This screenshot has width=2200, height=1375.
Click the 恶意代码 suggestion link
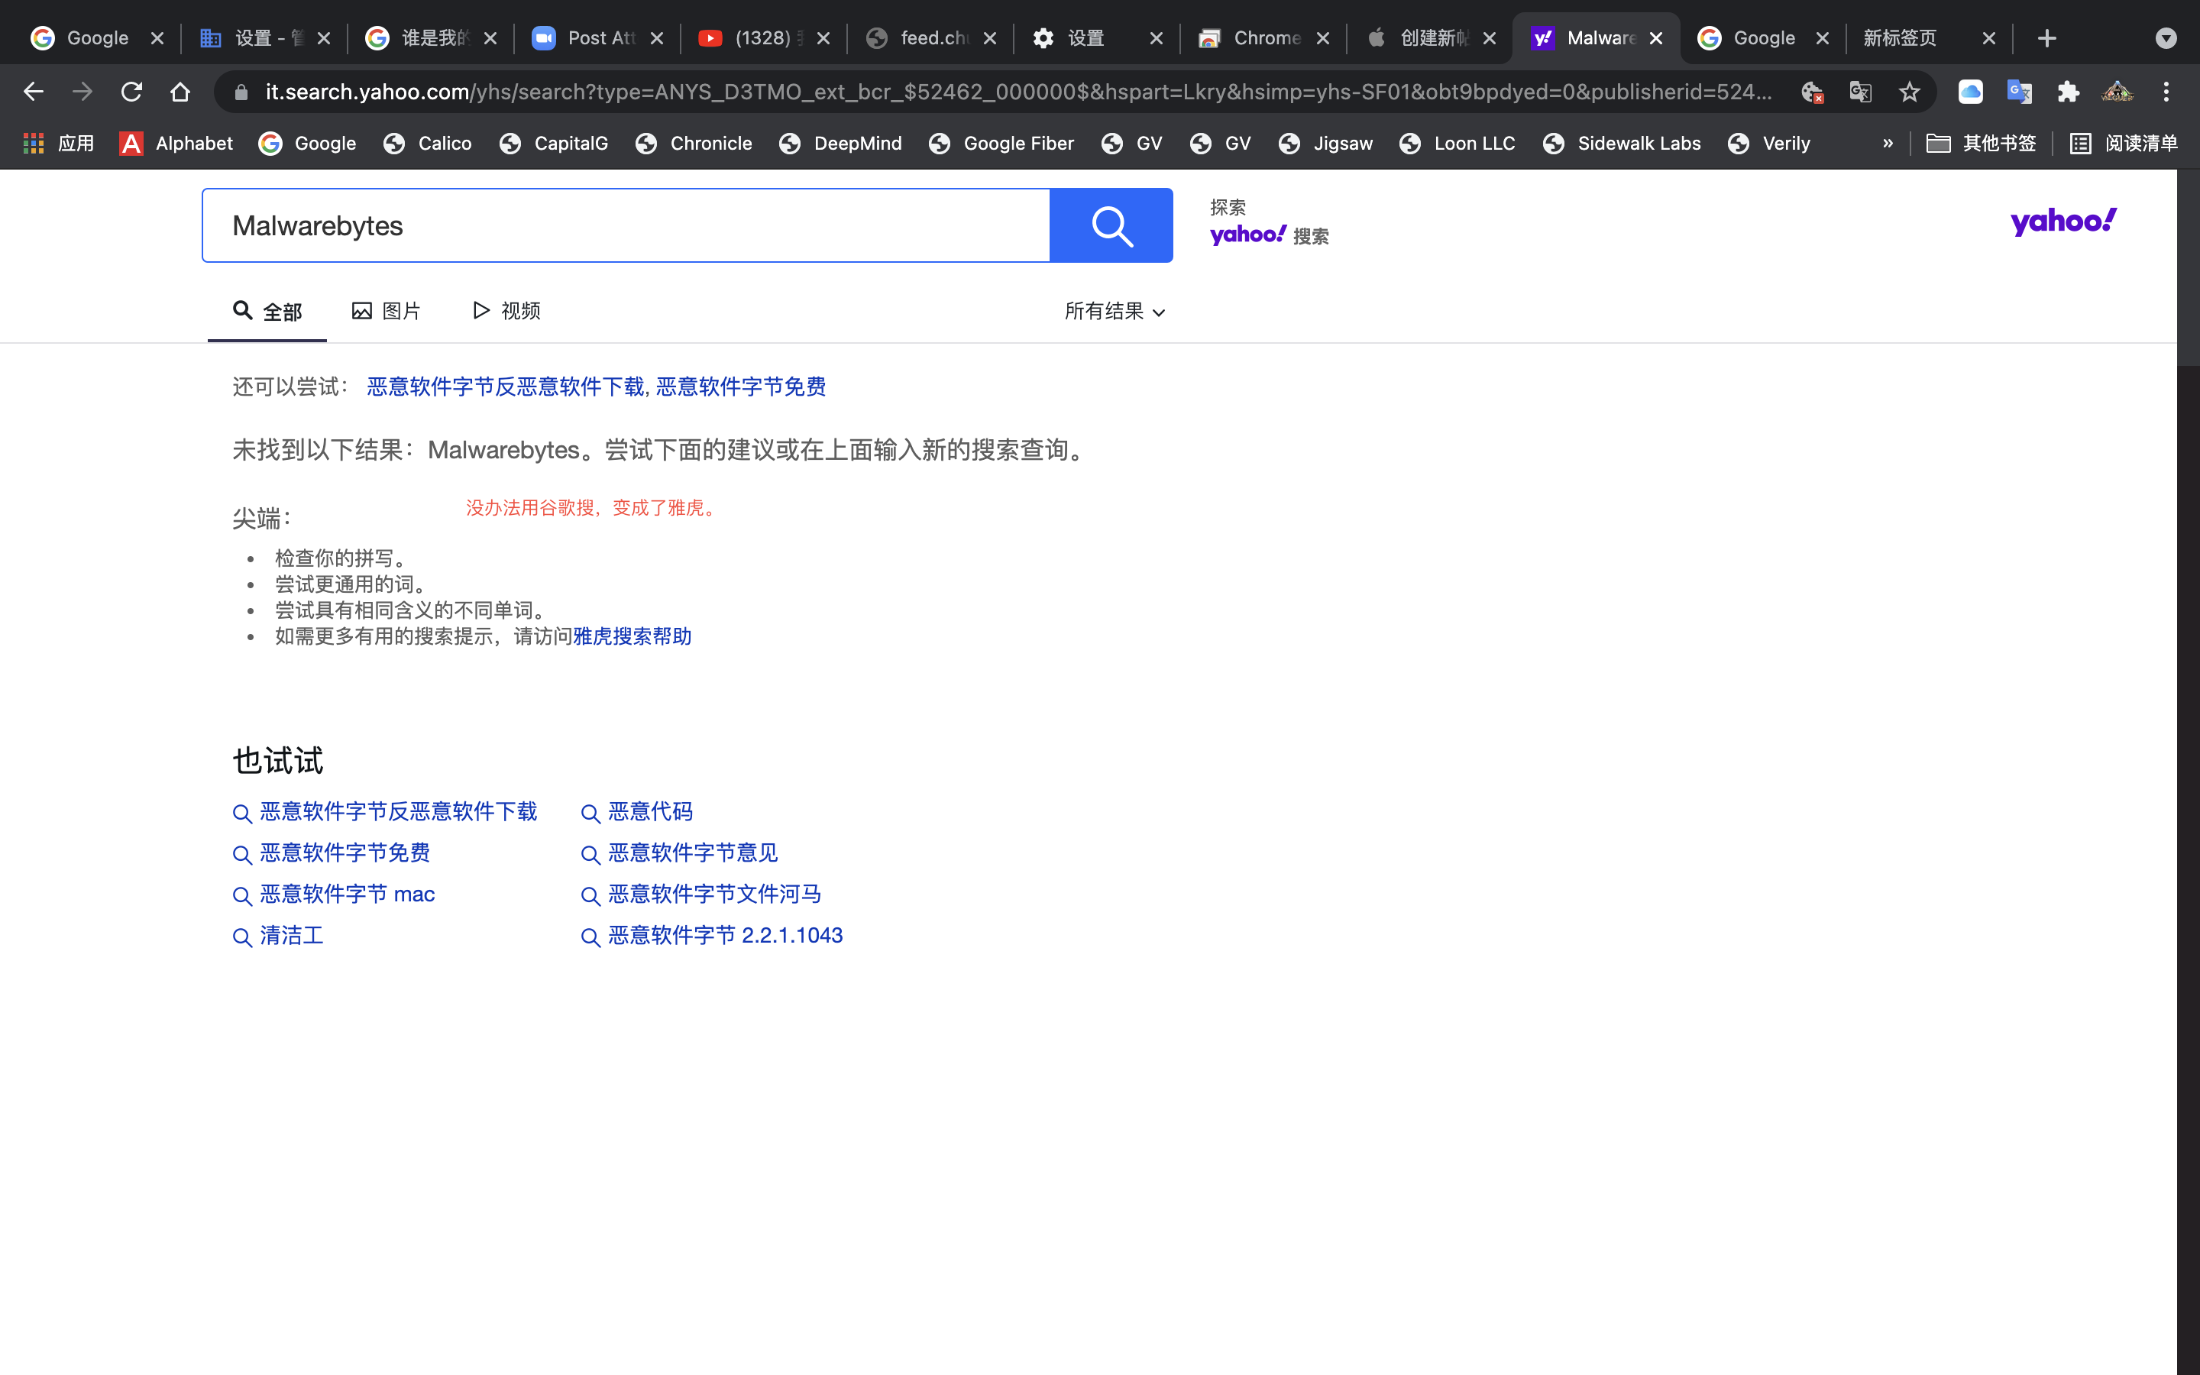pyautogui.click(x=650, y=811)
